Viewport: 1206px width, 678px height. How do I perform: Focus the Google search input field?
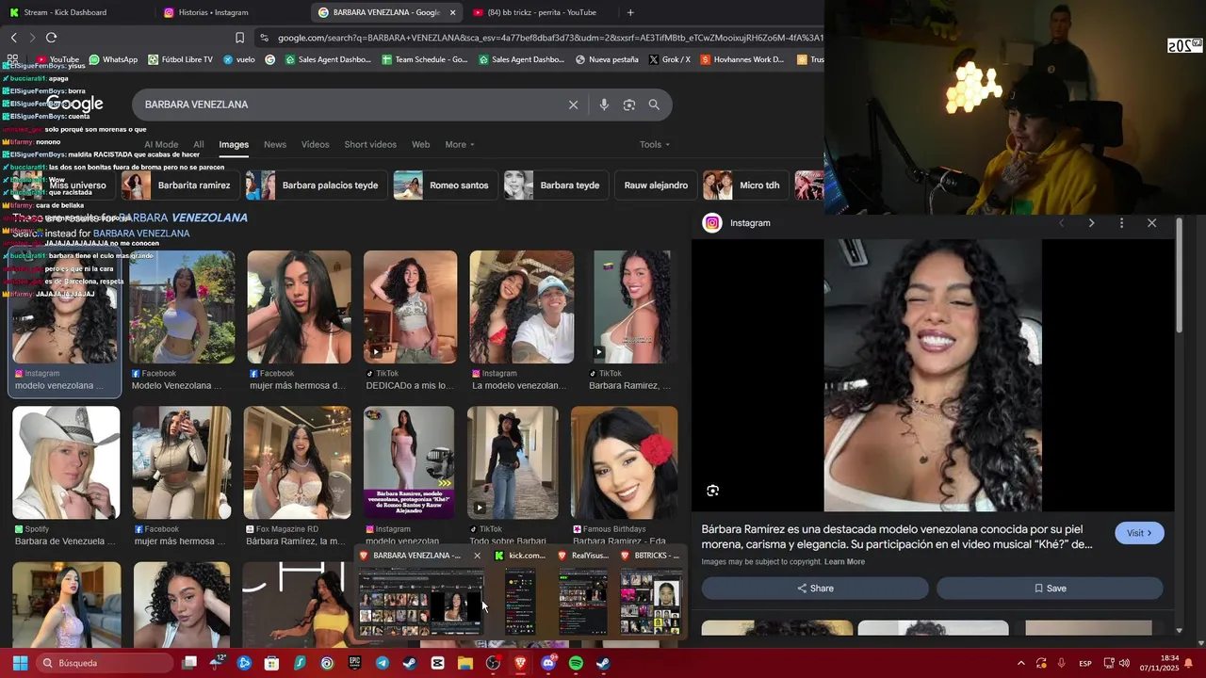(349, 105)
